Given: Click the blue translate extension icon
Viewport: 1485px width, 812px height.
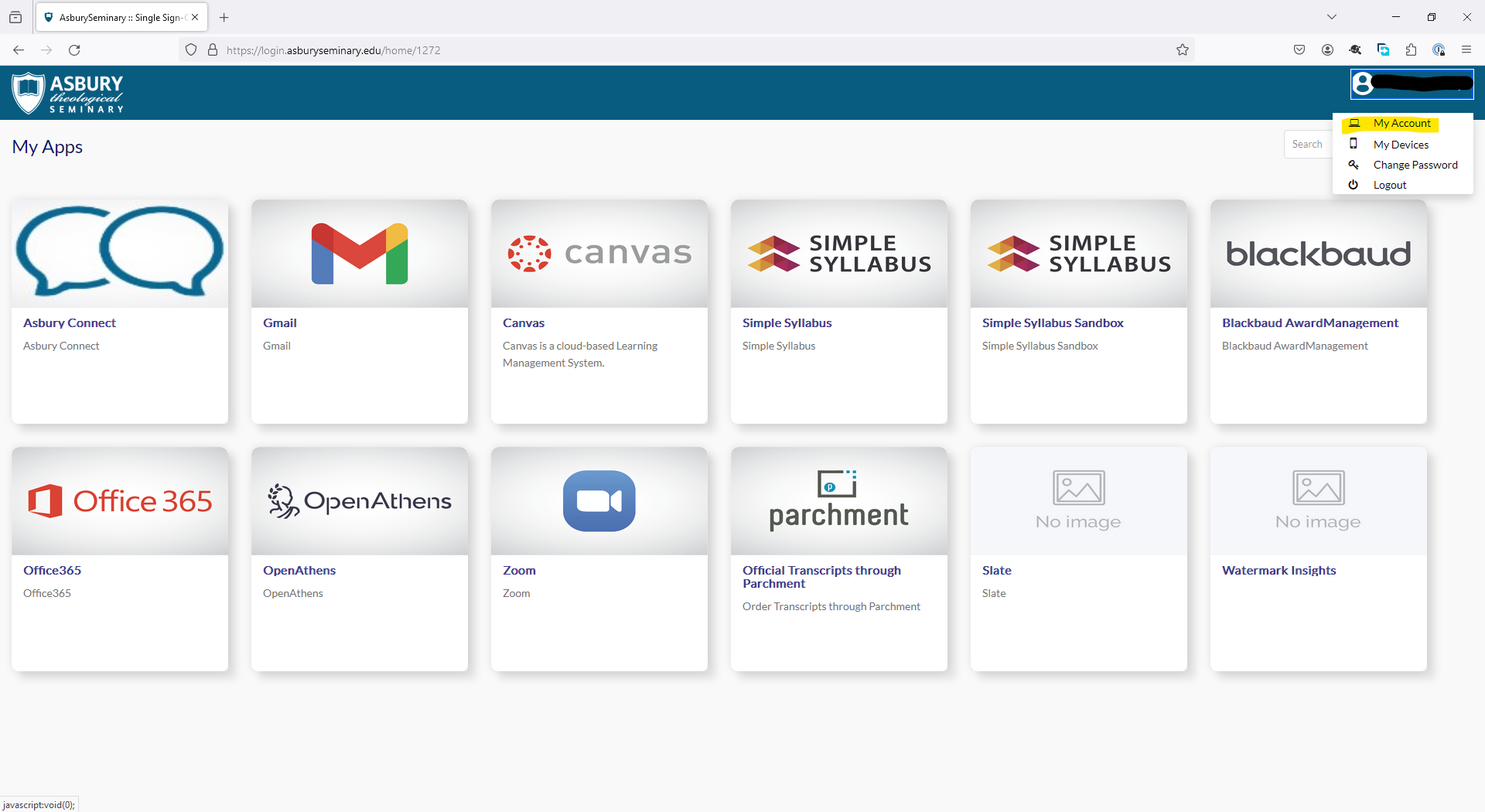Looking at the screenshot, I should [x=1383, y=50].
